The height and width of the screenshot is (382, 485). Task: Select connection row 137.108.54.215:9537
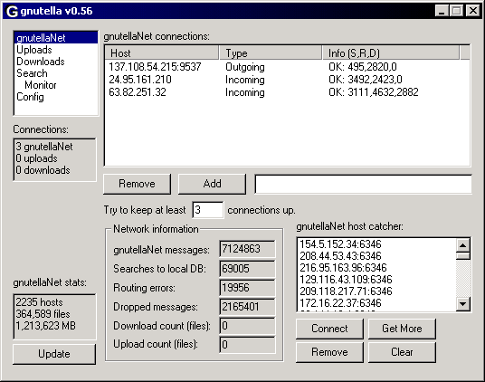click(155, 67)
